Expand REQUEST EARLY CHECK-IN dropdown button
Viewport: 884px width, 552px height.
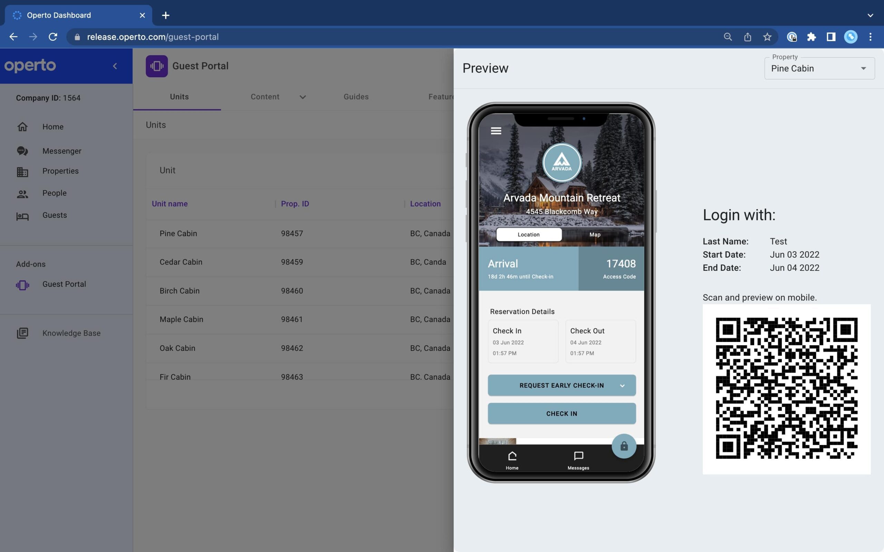[623, 385]
